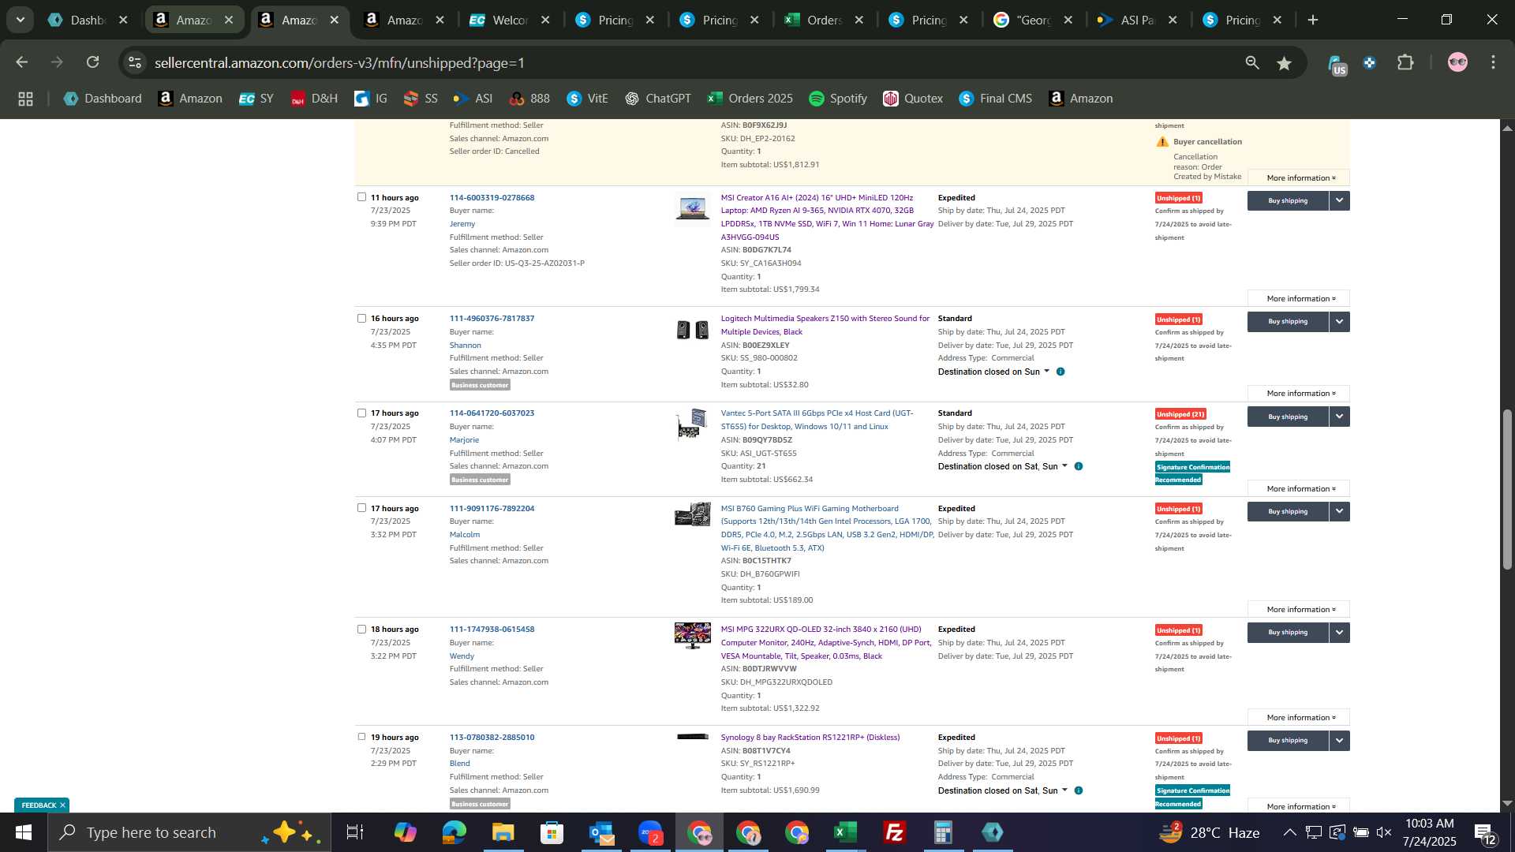Expand Buy shipping options for Synology order
Viewport: 1515px width, 852px height.
click(1339, 740)
